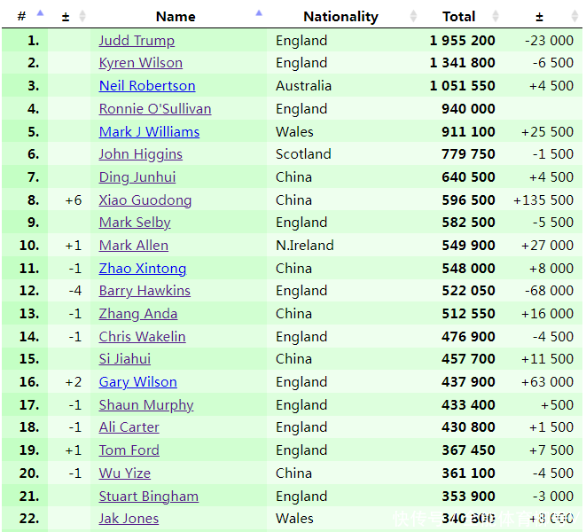The image size is (586, 532).
Task: Open Neil Robertson's profile link
Action: click(147, 86)
